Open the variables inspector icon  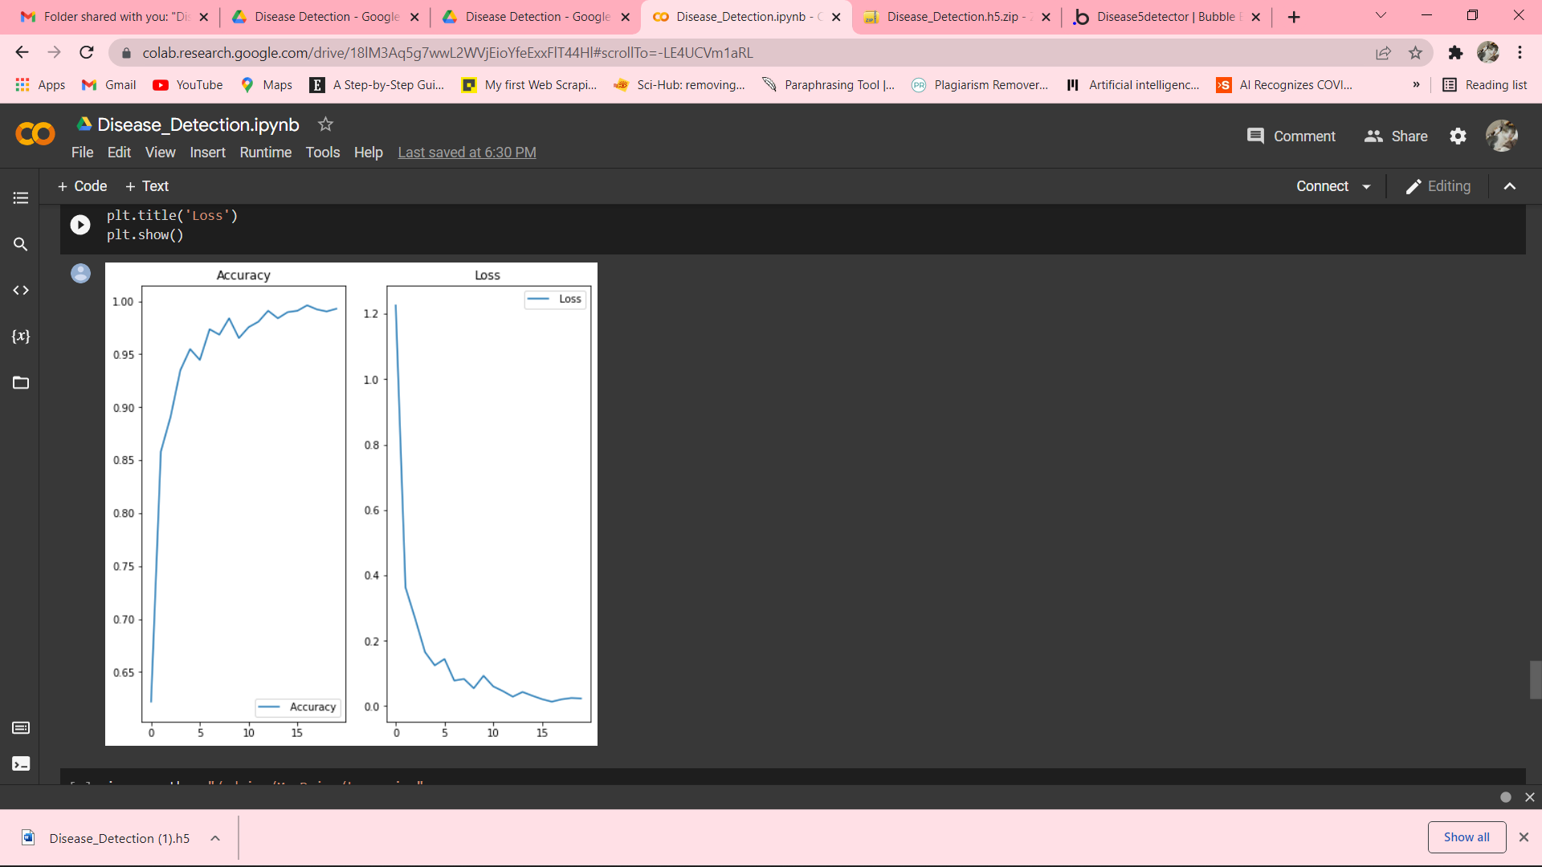[x=21, y=336]
